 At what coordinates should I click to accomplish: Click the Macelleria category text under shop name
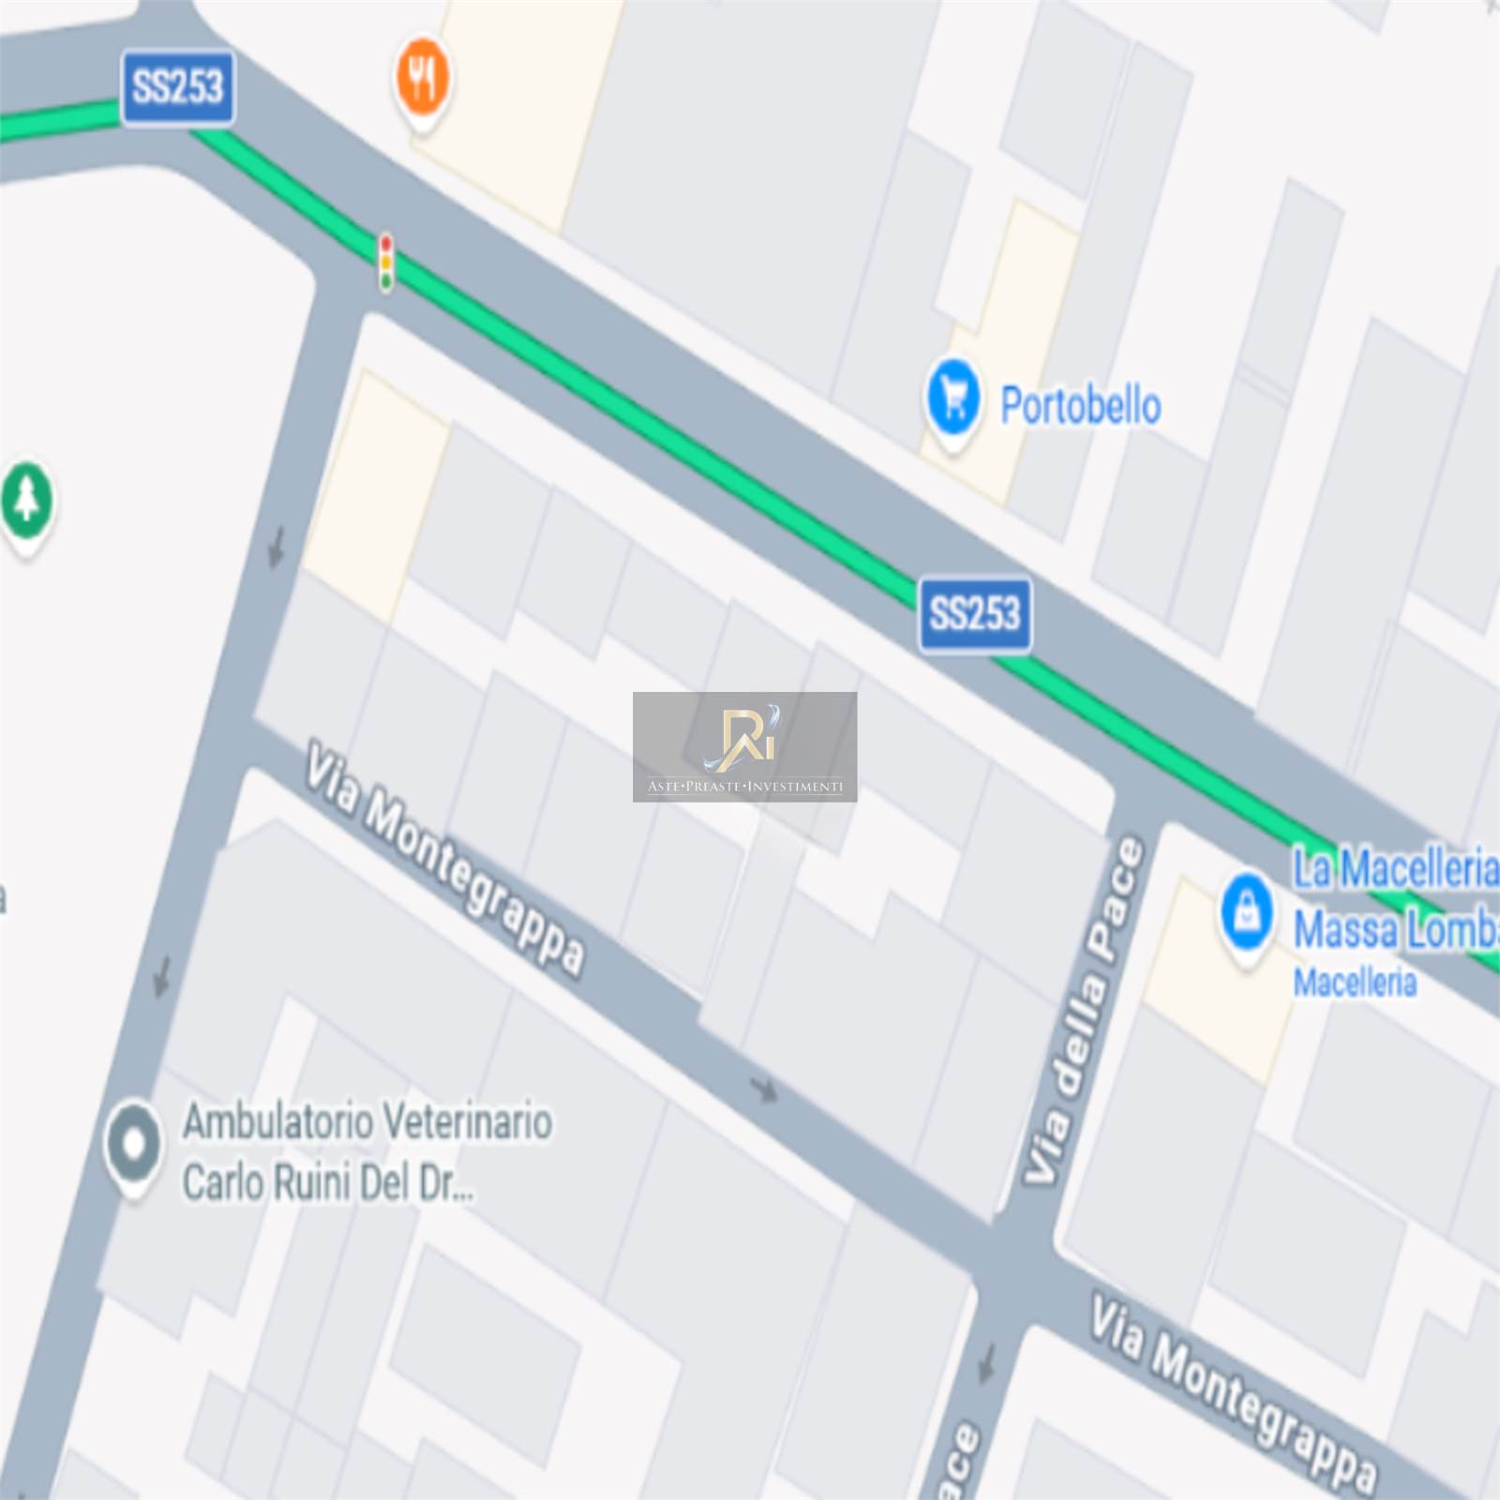[1356, 982]
